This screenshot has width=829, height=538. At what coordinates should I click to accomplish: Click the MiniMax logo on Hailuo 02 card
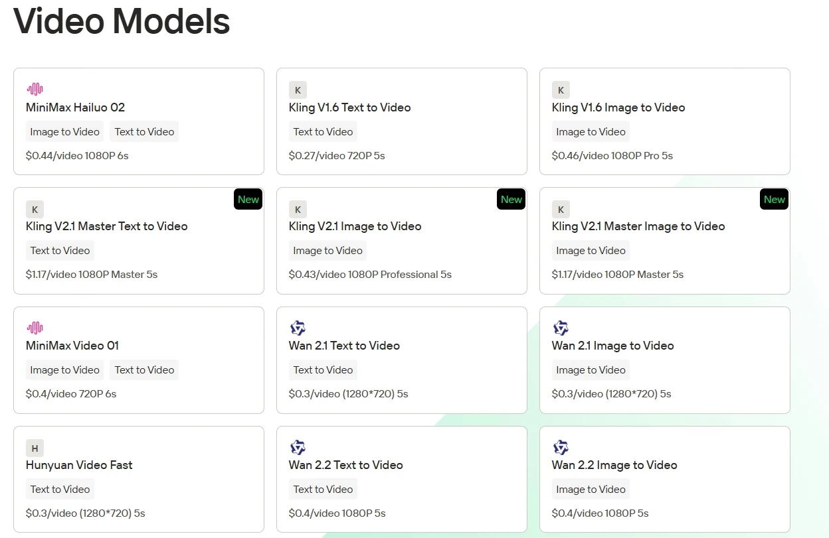[x=35, y=89]
